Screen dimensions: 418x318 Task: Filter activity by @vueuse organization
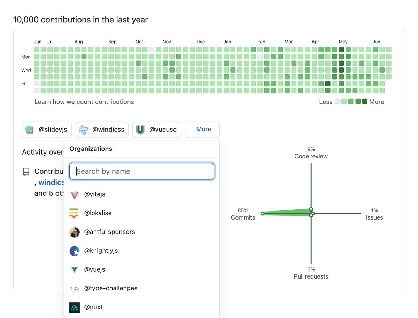157,130
